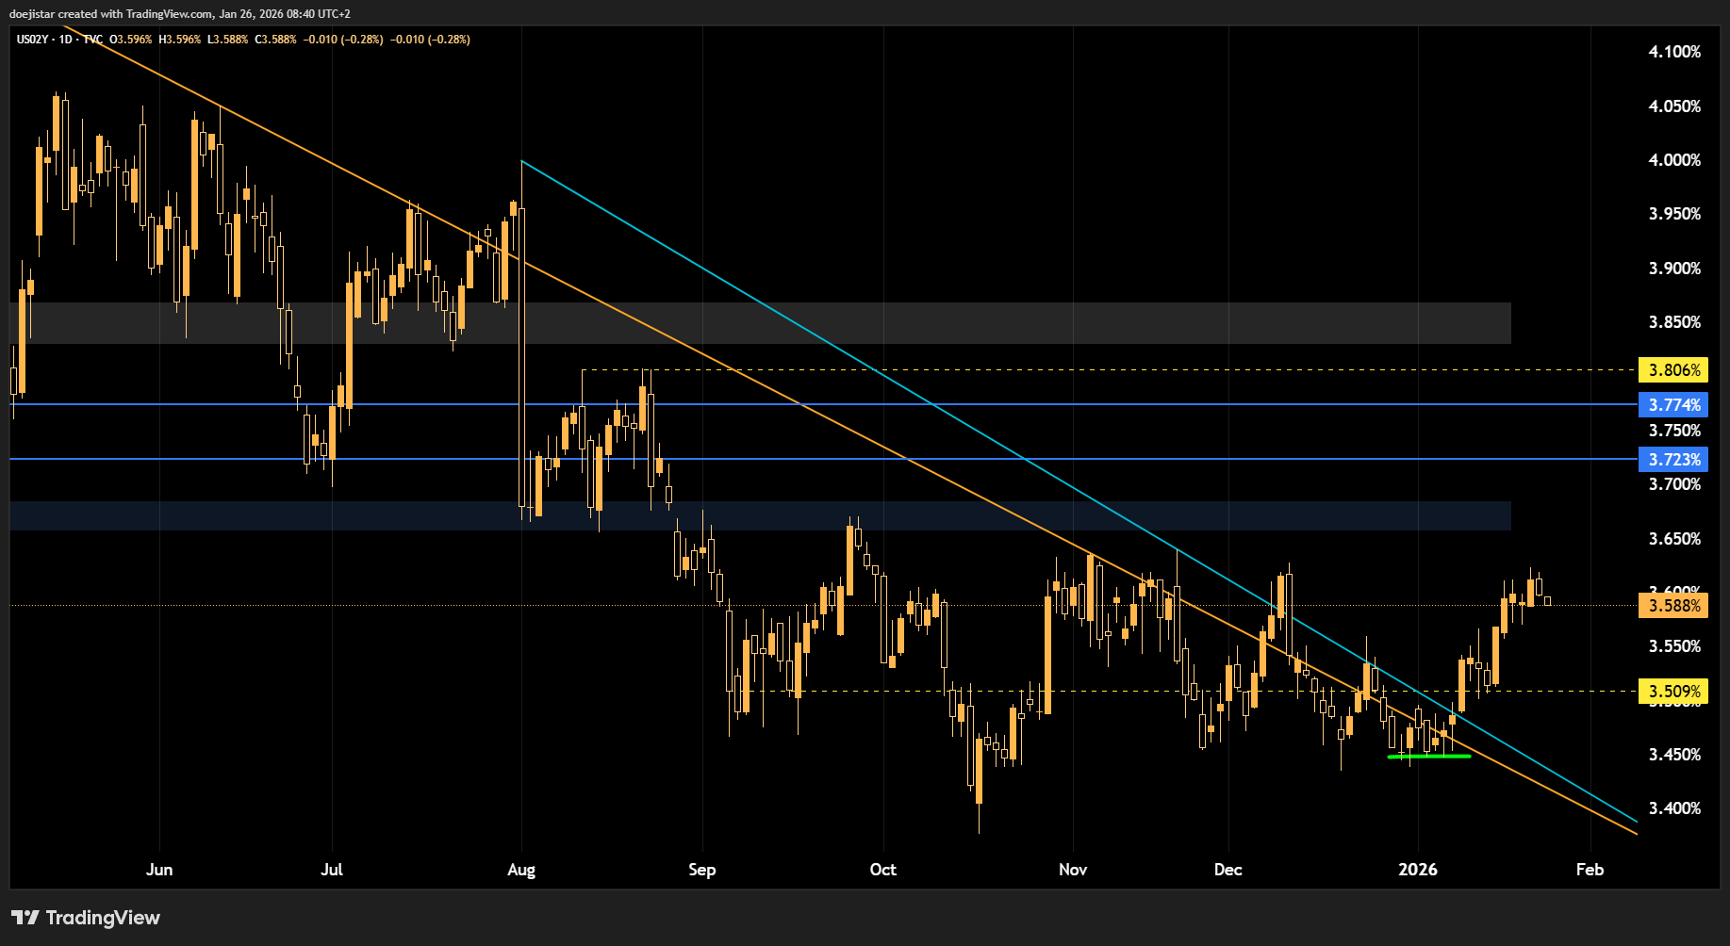Click the closing value C3.588% in legend
Viewport: 1730px width, 946px height.
point(275,40)
